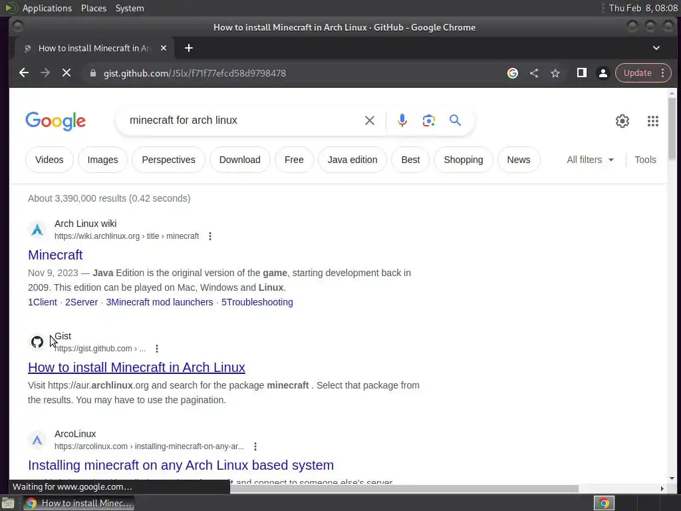
Task: Select the Java edition filter chip
Action: tap(352, 160)
